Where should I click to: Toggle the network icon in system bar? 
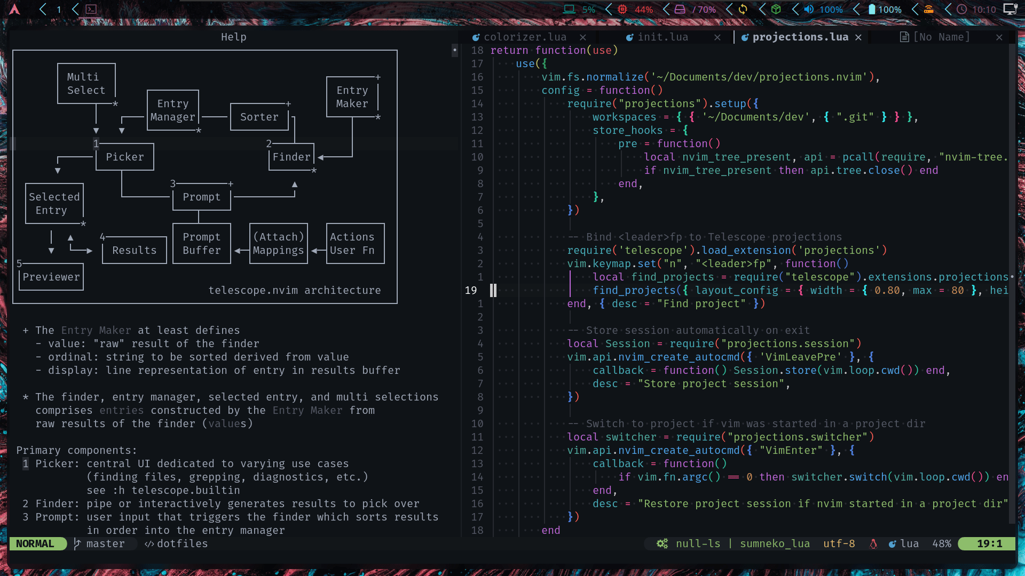[928, 9]
